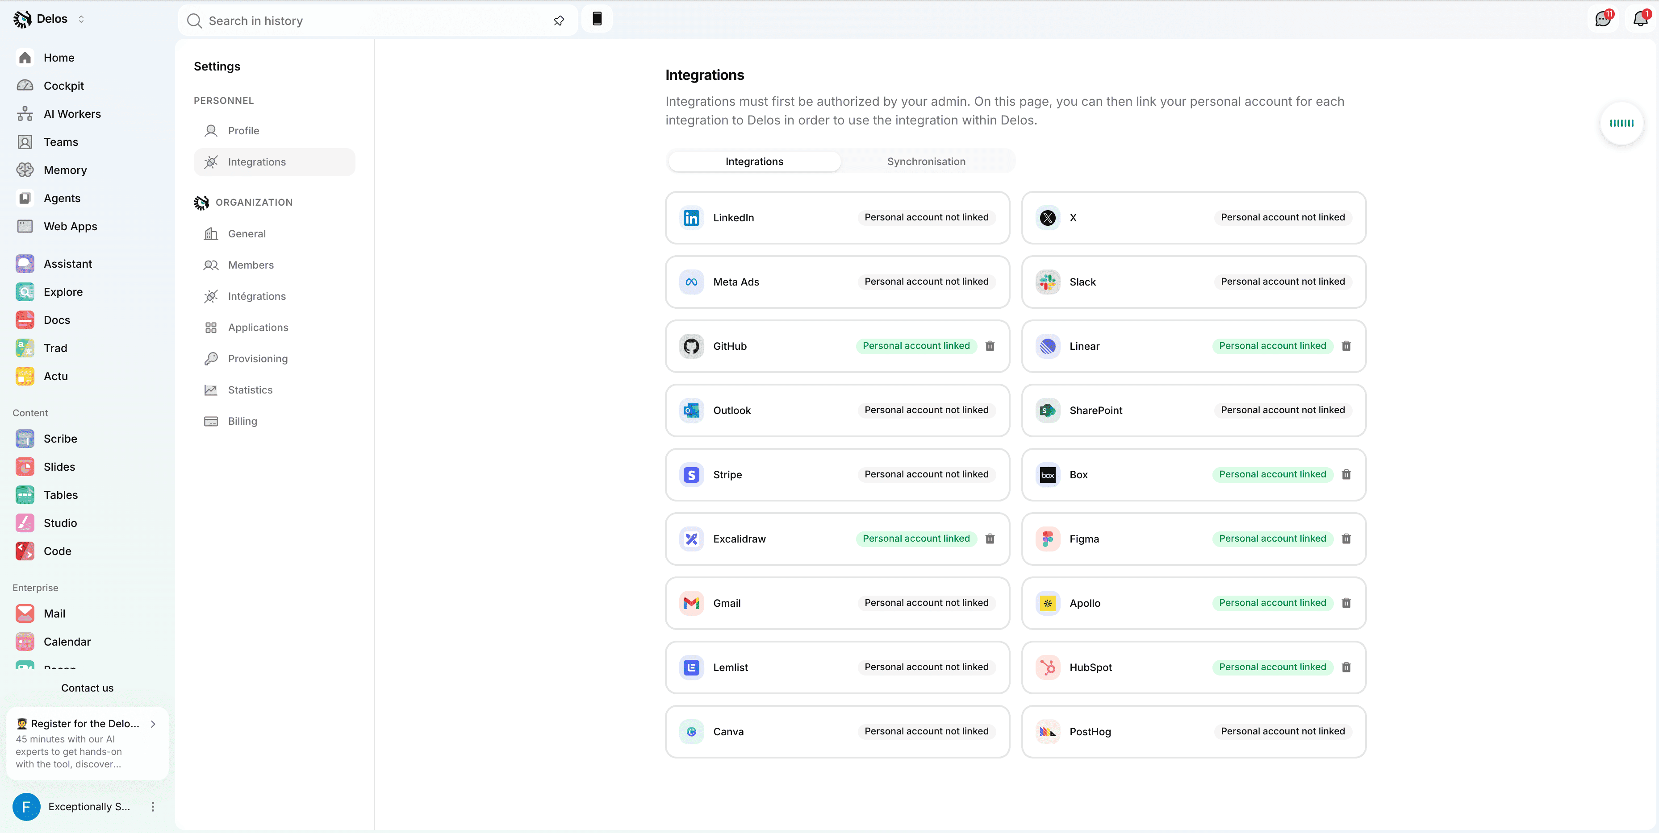
Task: Click the Excalidraw trash icon
Action: [x=990, y=539]
